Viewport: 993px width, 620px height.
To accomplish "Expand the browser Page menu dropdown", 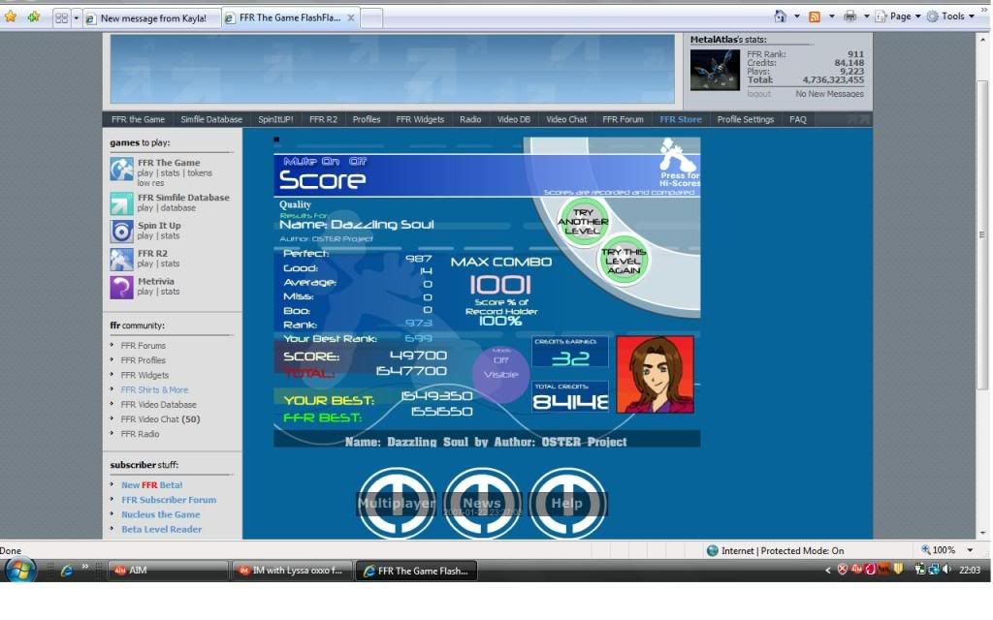I will pyautogui.click(x=898, y=16).
